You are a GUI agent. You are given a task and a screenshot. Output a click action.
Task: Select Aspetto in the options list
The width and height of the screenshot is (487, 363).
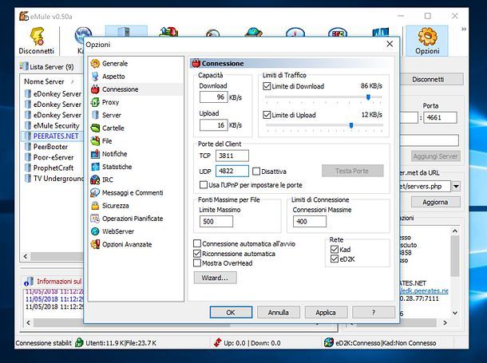[113, 77]
